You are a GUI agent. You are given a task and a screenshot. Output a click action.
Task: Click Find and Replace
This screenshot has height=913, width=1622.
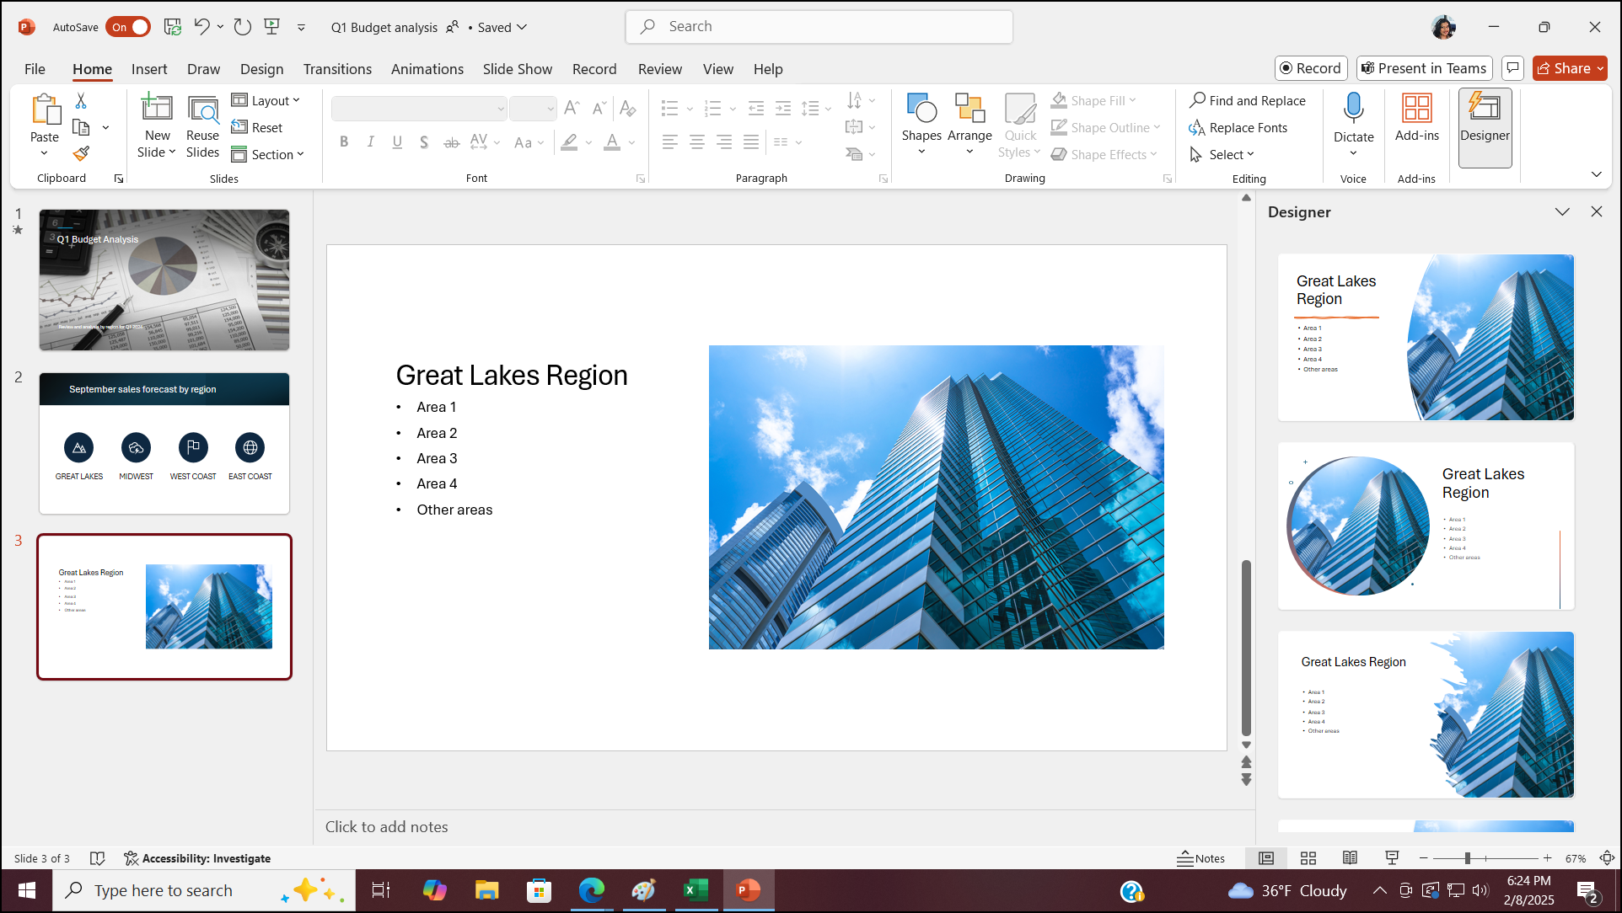(x=1247, y=100)
